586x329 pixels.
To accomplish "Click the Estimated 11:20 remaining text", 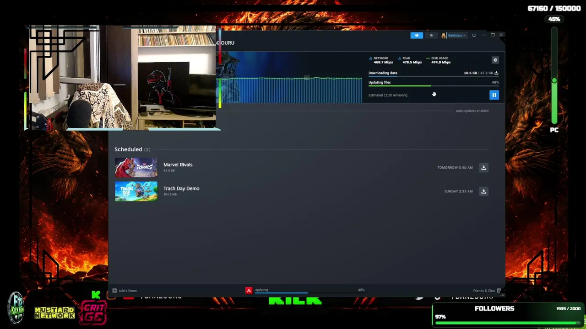I will tap(388, 95).
